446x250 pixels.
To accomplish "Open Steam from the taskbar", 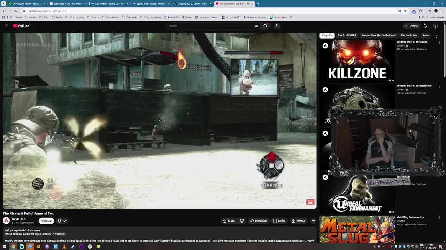I will point(72,247).
